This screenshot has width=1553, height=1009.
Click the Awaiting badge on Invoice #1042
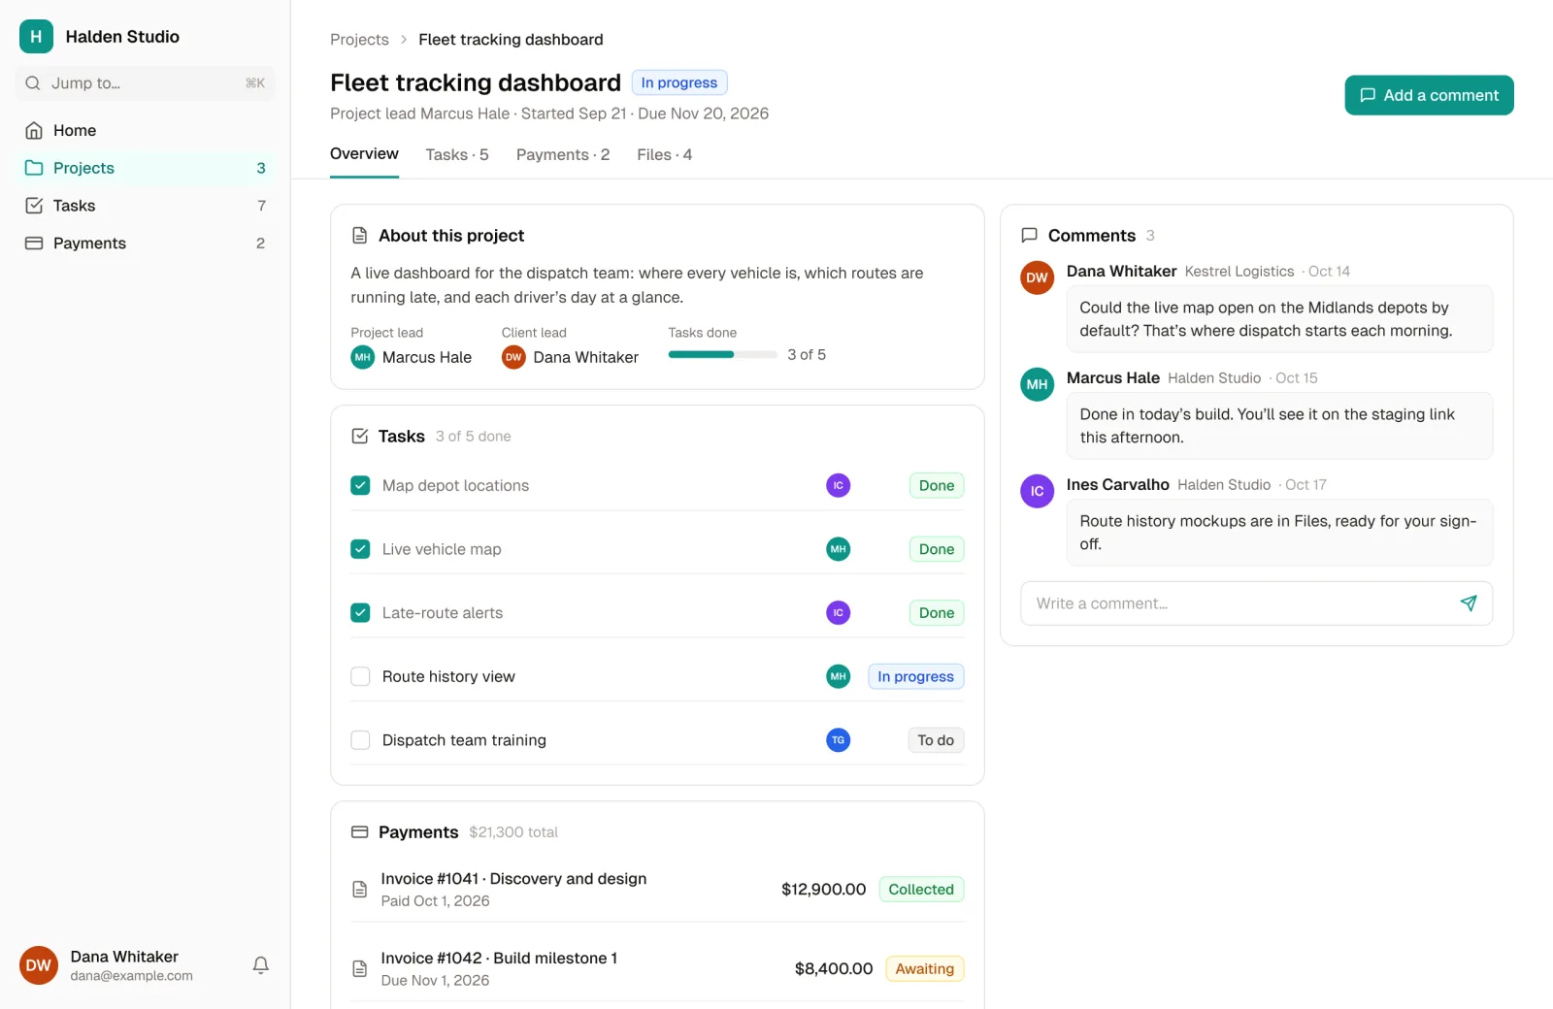[x=925, y=969]
